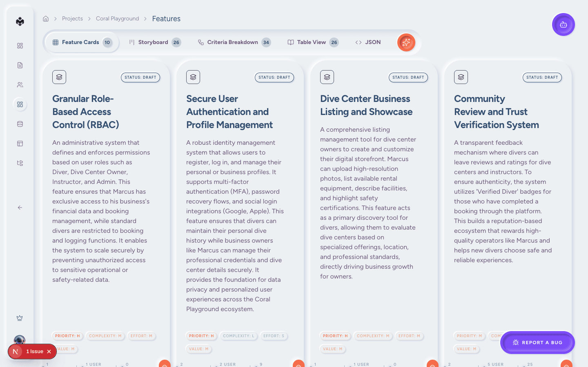Collapse the sidebar with the left arrow

pos(20,208)
